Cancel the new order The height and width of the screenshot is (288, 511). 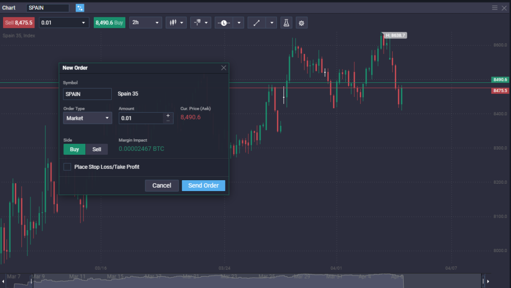click(x=162, y=185)
